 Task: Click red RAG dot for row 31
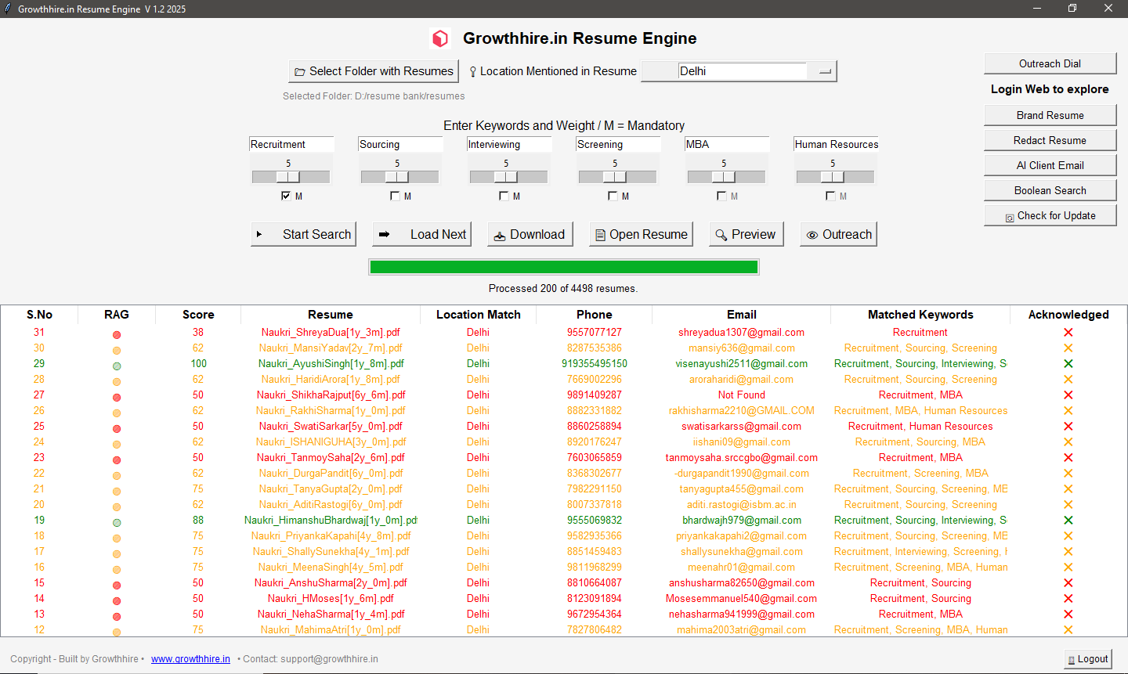click(117, 334)
